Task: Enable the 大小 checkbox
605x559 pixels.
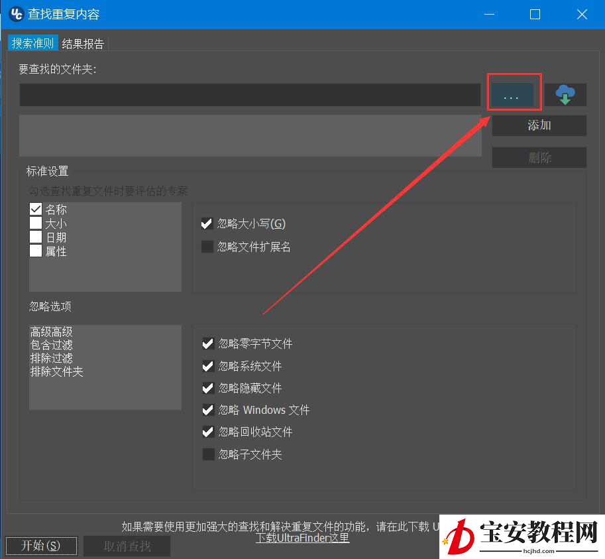Action: point(36,223)
